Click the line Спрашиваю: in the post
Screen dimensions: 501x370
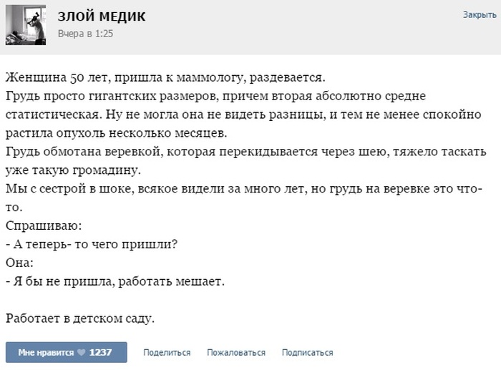(44, 226)
